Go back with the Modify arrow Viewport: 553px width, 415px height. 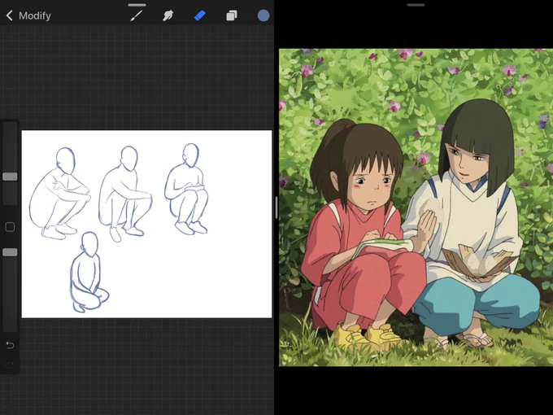10,15
